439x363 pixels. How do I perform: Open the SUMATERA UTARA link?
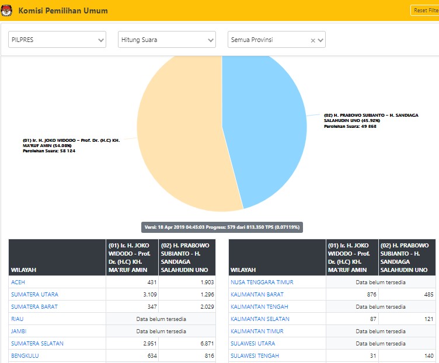[34, 295]
